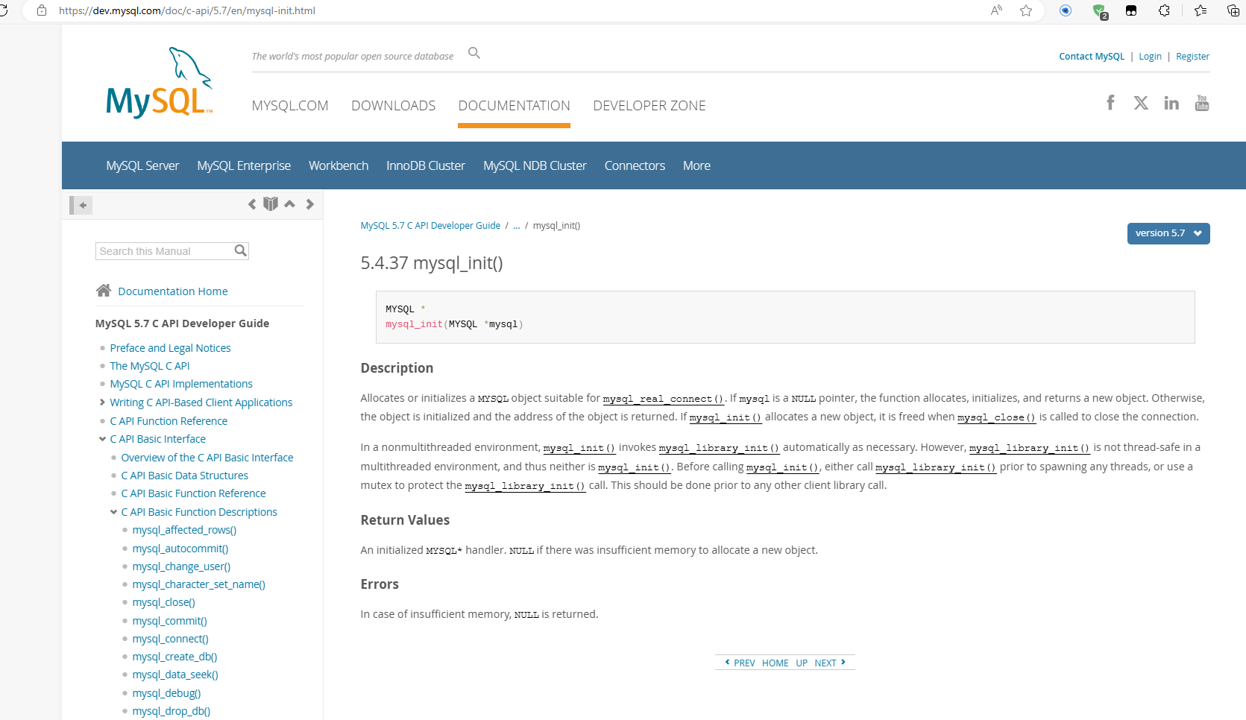Focus the Search this Manual field

pyautogui.click(x=165, y=251)
